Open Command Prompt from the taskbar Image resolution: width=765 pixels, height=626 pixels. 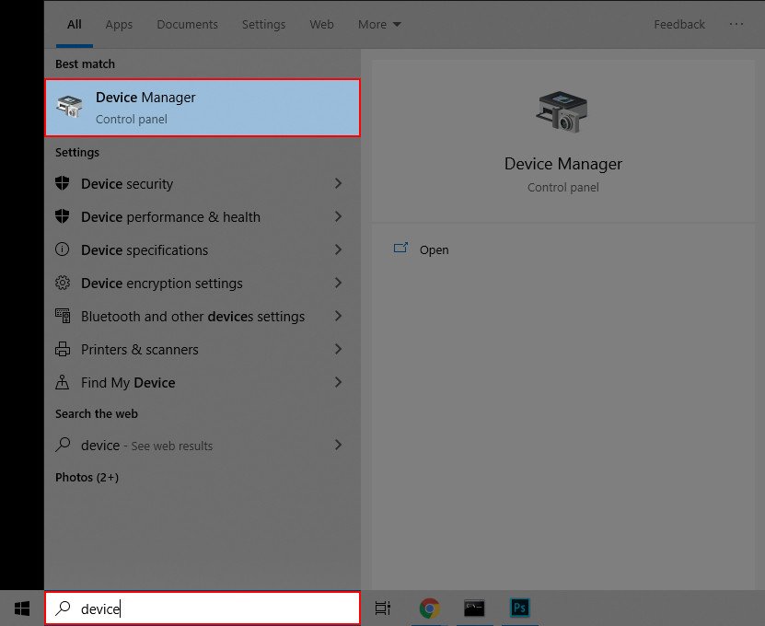coord(474,608)
